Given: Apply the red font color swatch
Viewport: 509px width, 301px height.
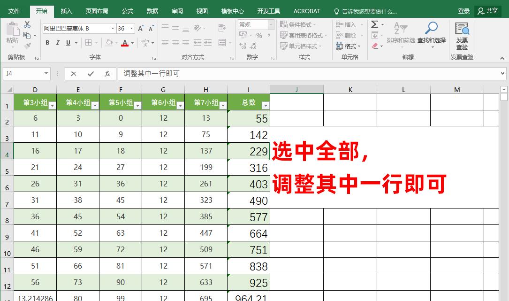Looking at the screenshot, I should [125, 43].
